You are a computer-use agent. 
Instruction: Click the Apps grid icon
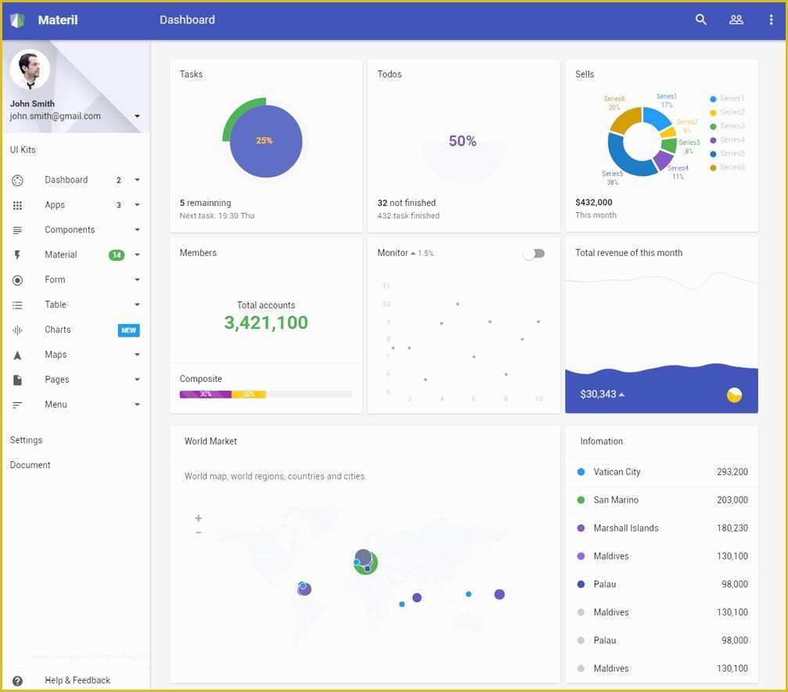[17, 205]
